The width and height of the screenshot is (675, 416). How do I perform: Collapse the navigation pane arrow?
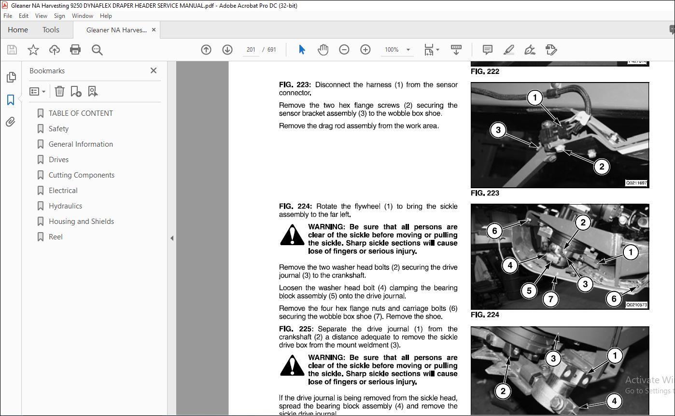click(x=172, y=238)
